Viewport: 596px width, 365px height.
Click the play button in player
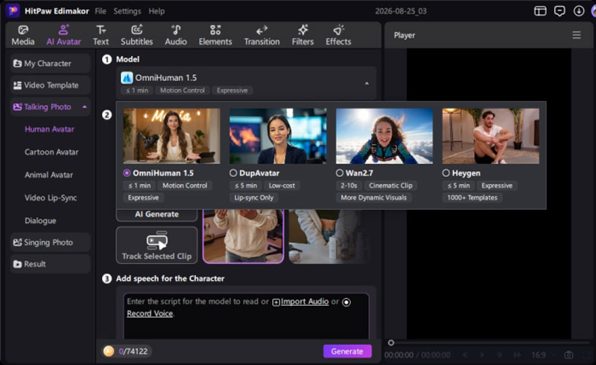[x=482, y=355]
